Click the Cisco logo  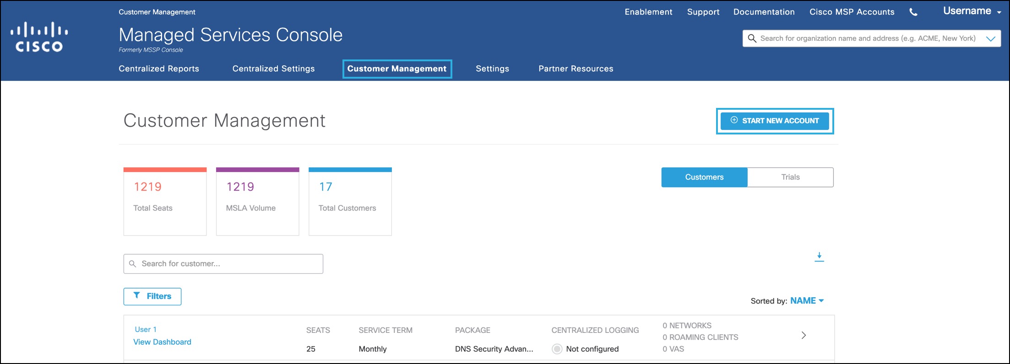(x=39, y=37)
